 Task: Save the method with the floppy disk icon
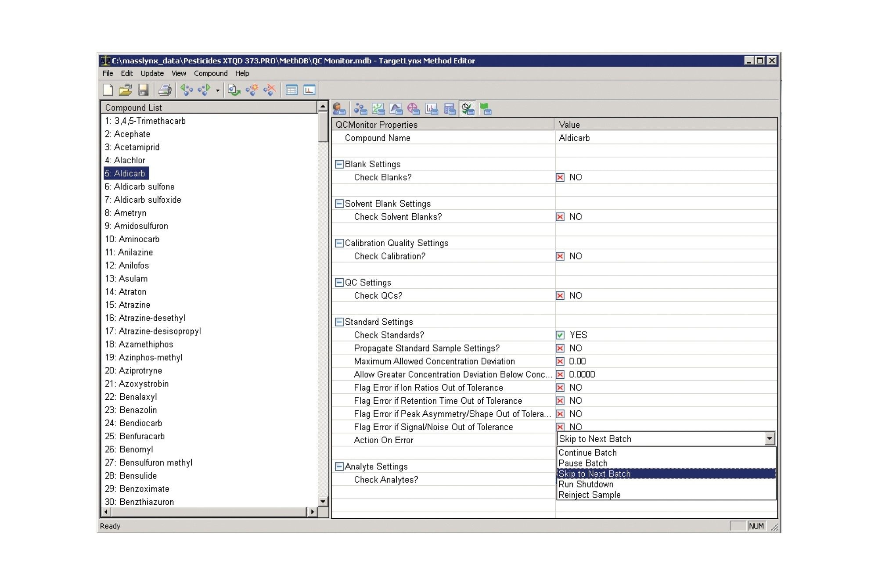143,90
